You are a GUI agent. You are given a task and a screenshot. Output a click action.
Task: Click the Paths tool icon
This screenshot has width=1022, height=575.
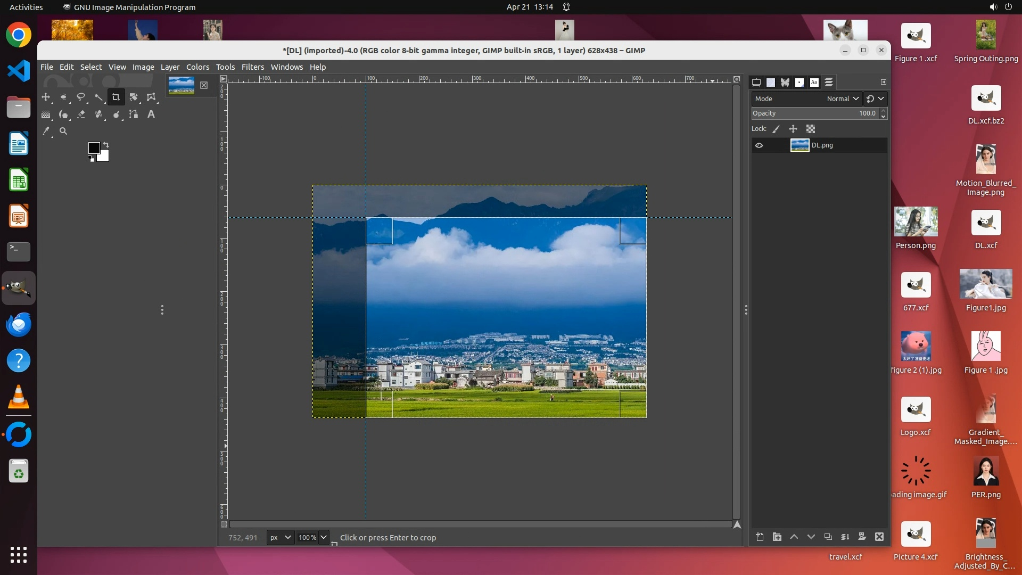[x=134, y=114]
